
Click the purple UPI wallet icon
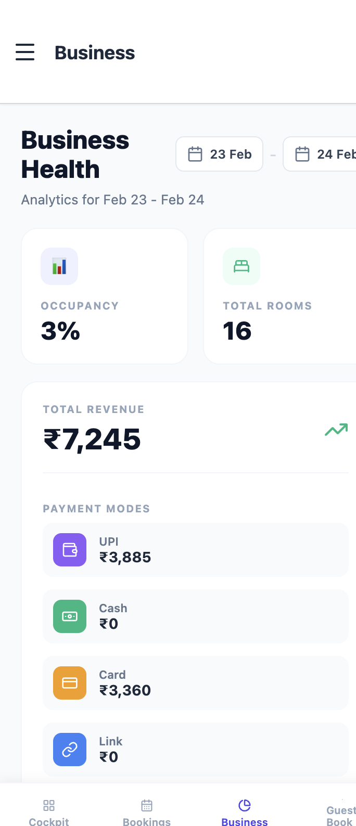(70, 550)
